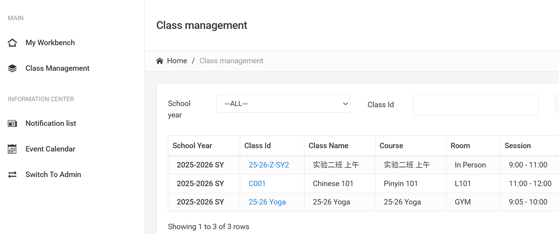Open class link 25-26-Z-SY2

(x=268, y=165)
